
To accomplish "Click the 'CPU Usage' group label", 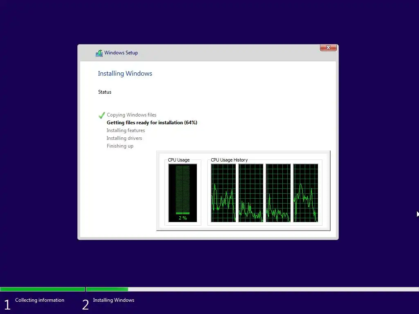I will point(179,160).
